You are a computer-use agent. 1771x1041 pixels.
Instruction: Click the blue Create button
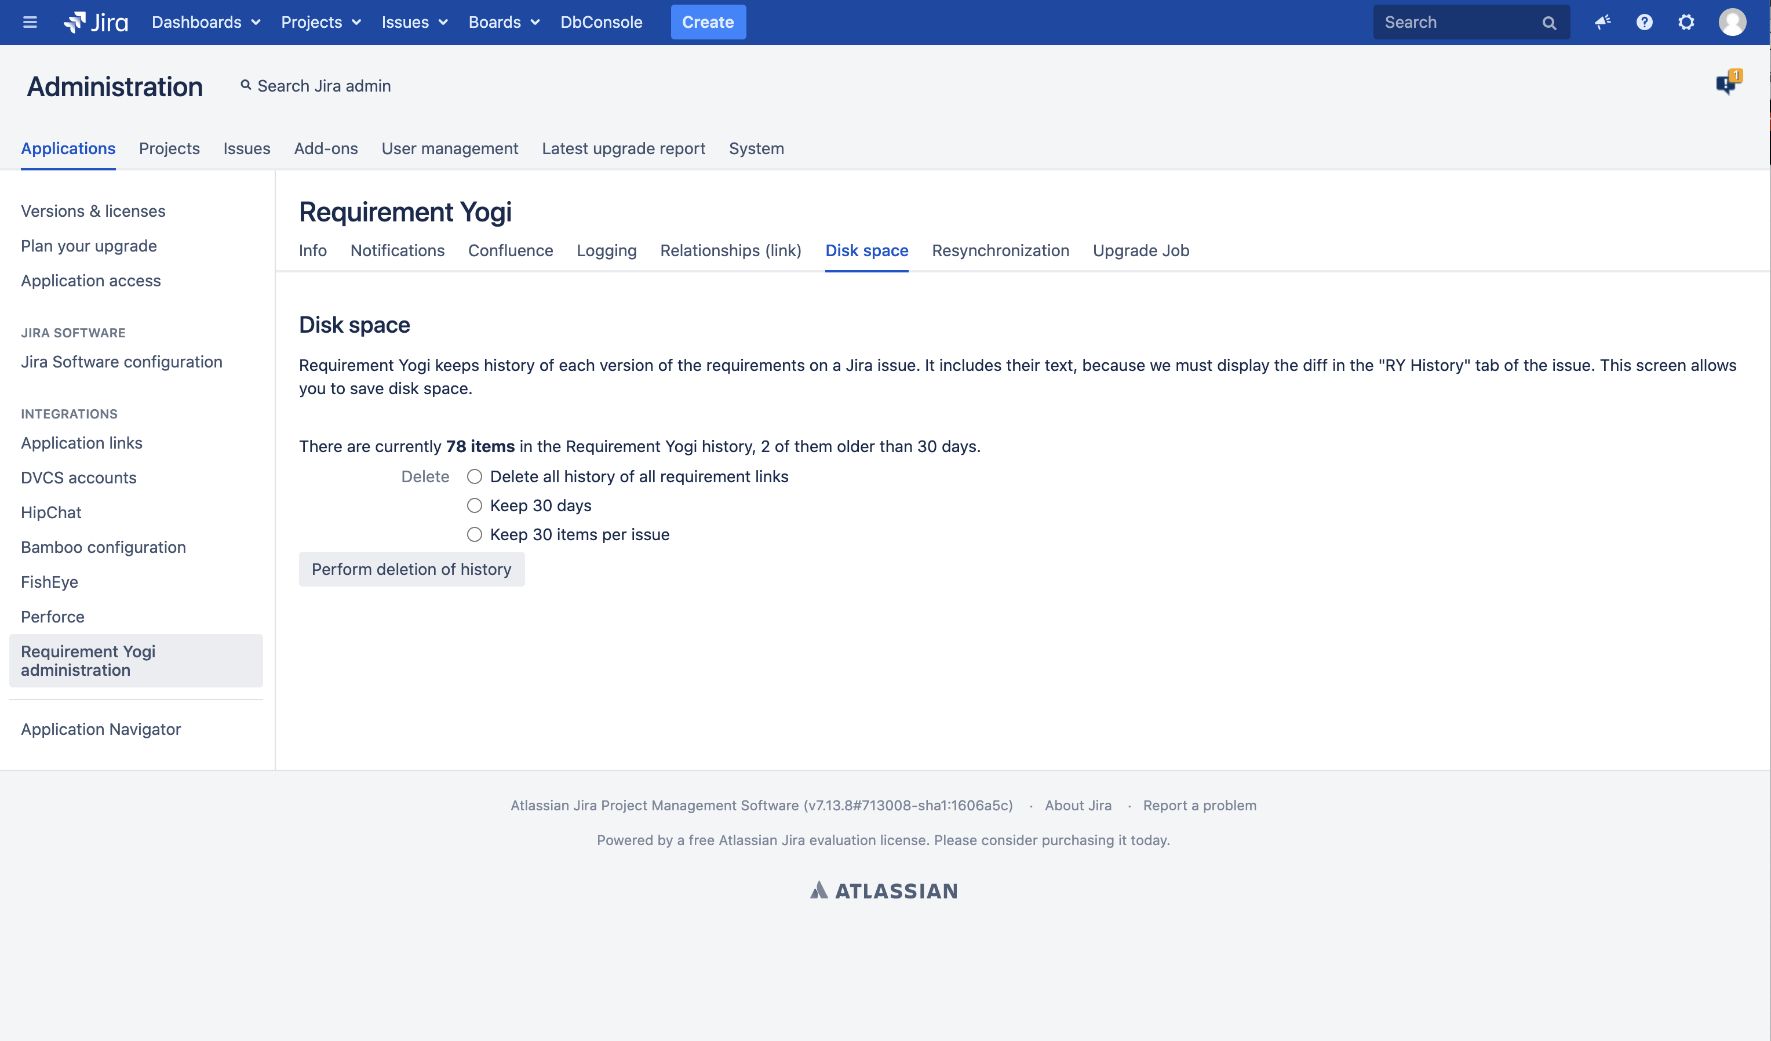coord(708,23)
